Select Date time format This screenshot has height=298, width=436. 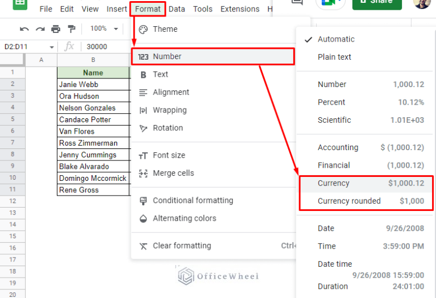pyautogui.click(x=366, y=270)
